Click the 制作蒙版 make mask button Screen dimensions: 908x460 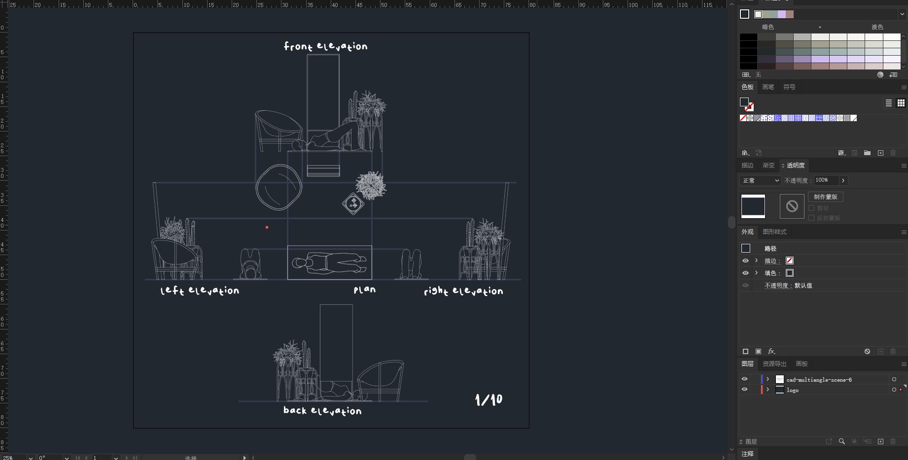point(825,197)
